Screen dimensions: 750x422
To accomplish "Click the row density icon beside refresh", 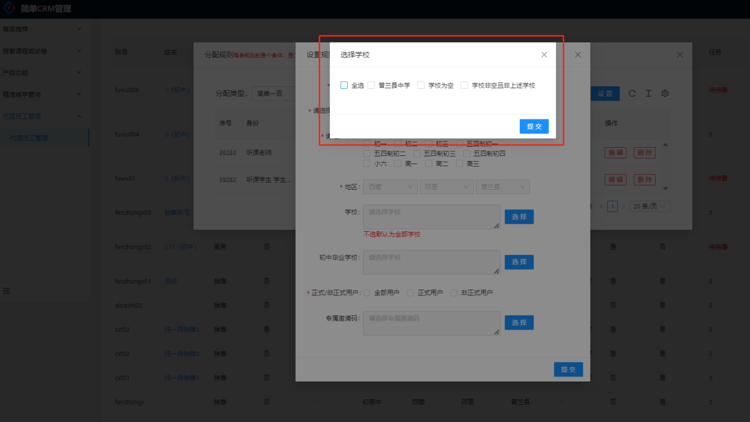I will (x=648, y=93).
